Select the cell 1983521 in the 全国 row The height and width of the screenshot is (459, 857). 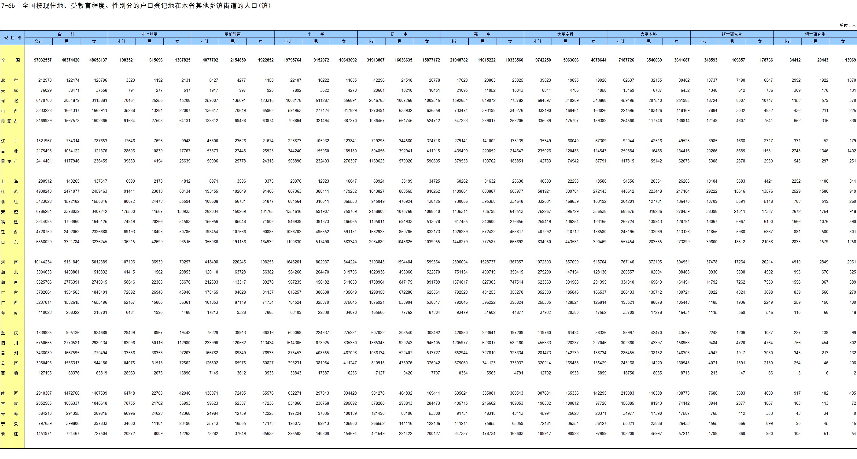point(127,60)
